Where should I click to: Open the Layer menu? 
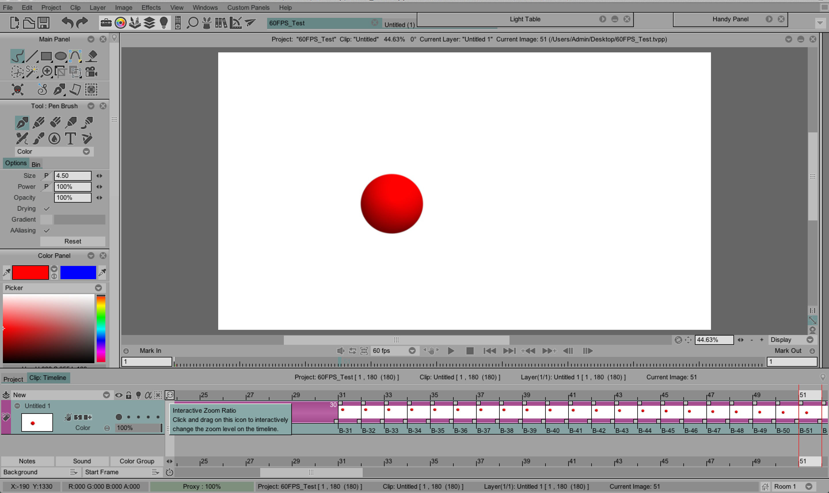(x=97, y=7)
